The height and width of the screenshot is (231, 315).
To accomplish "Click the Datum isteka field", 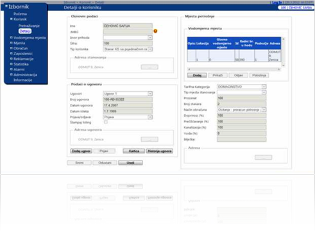I will (x=128, y=111).
